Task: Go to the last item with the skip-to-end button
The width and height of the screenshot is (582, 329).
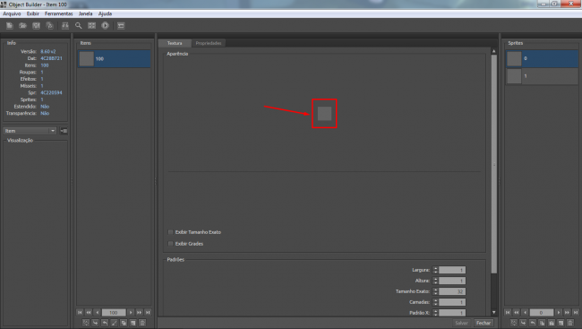Action: [x=148, y=313]
